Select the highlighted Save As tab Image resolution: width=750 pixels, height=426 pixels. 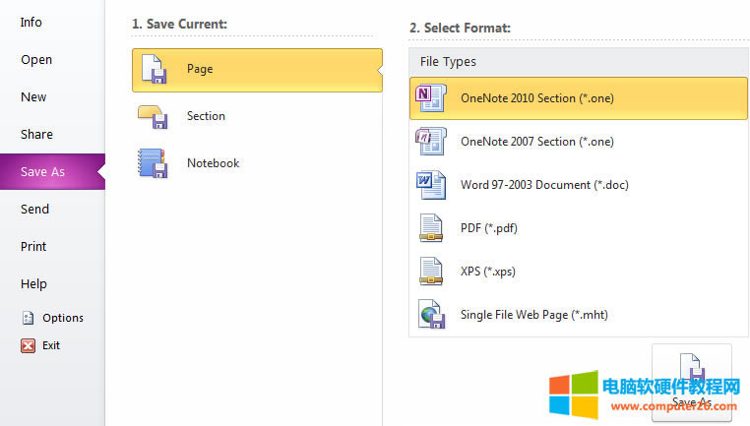(42, 171)
